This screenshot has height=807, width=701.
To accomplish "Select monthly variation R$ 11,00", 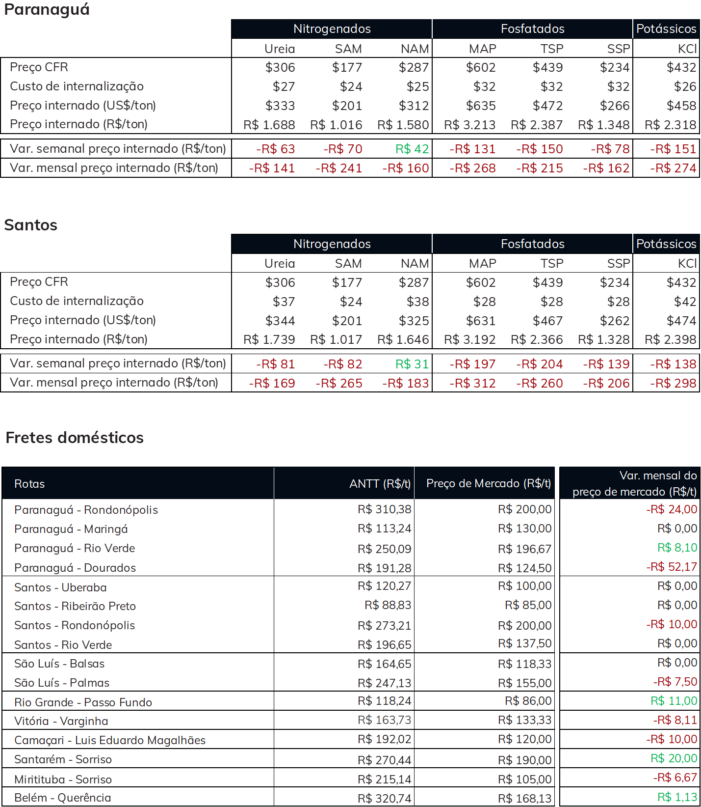I will coord(674,701).
